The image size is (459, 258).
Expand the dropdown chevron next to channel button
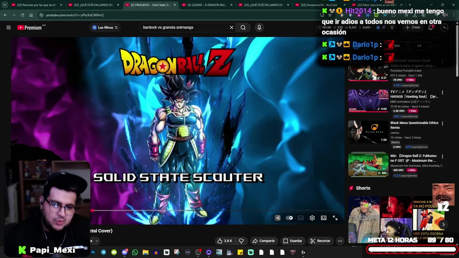point(96,241)
